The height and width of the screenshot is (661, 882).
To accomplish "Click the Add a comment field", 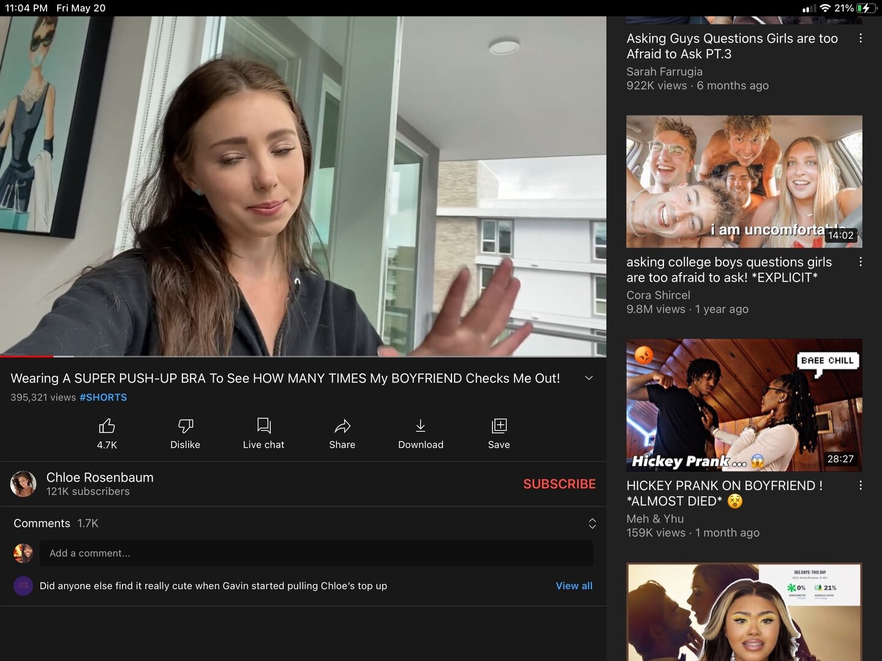I will [x=317, y=553].
